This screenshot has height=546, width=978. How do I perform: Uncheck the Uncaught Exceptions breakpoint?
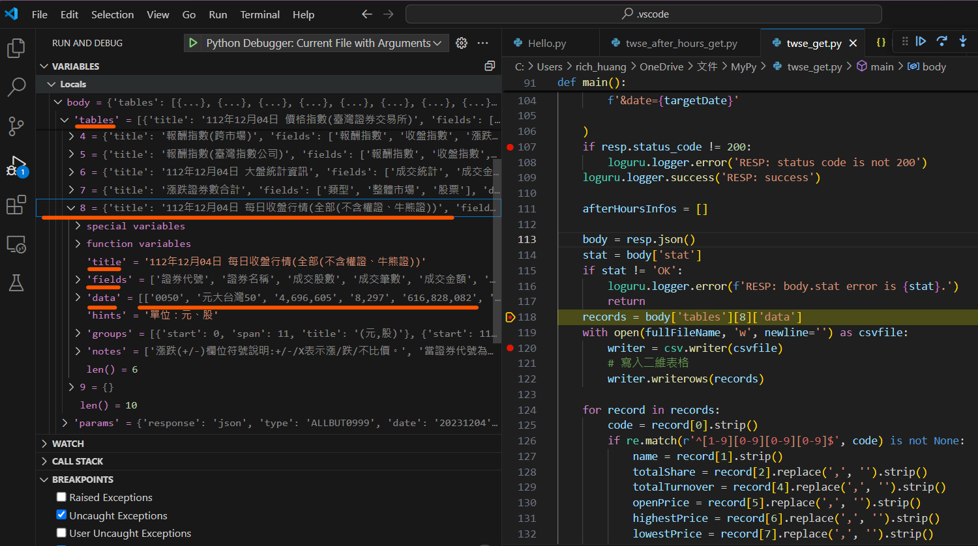coord(61,515)
